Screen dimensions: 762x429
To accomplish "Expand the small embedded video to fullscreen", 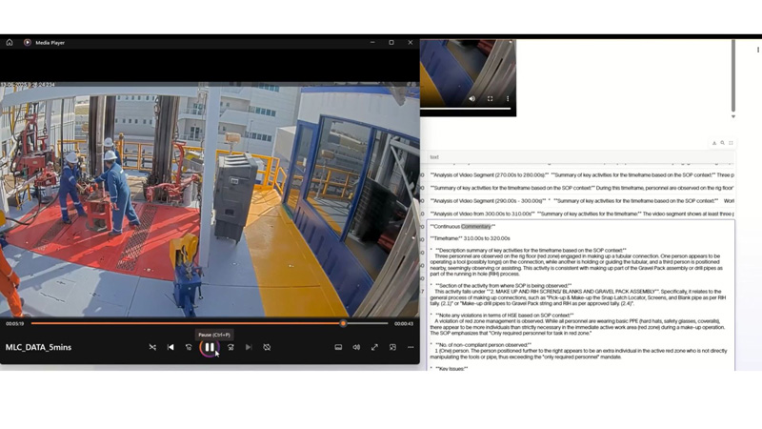I will click(490, 99).
